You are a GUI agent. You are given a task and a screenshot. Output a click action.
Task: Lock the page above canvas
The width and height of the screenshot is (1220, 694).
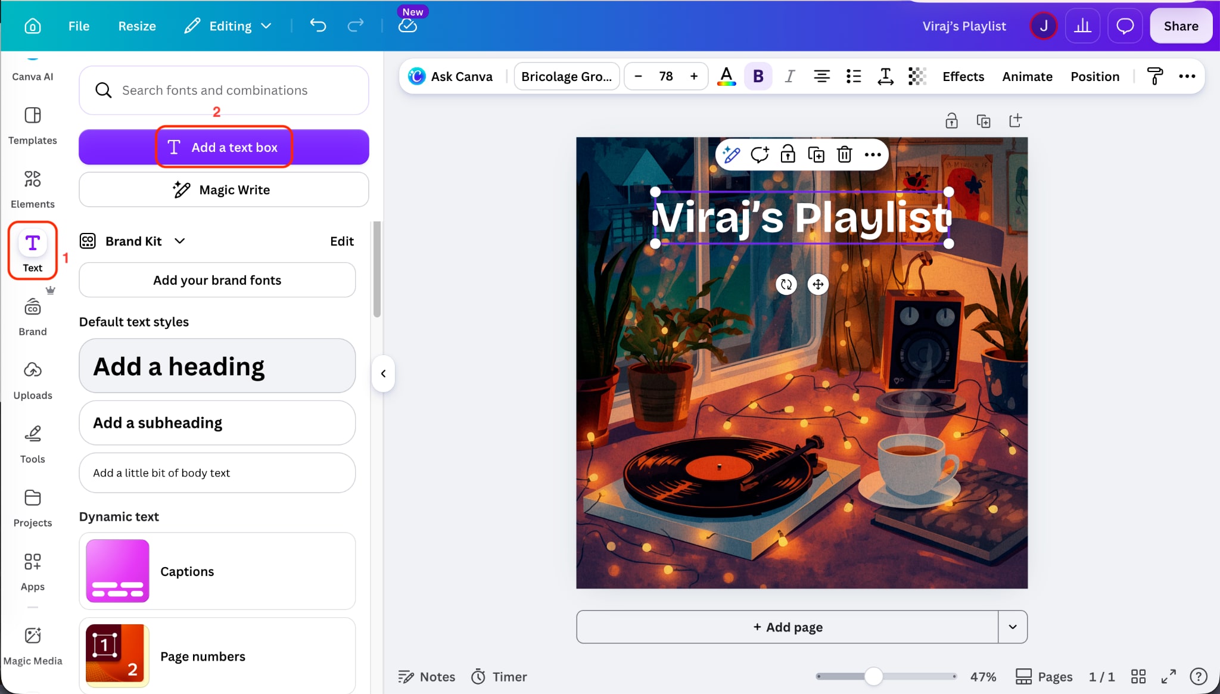(951, 121)
